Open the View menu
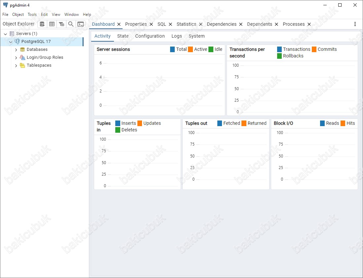 (56, 14)
